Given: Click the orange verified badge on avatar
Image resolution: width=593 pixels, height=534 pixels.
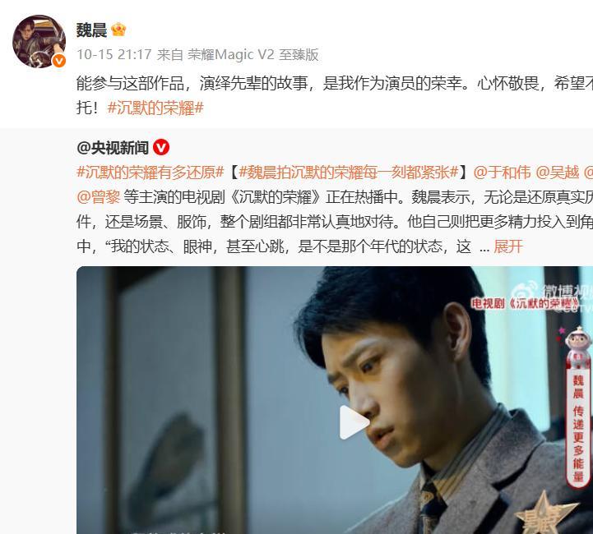Looking at the screenshot, I should tap(58, 61).
